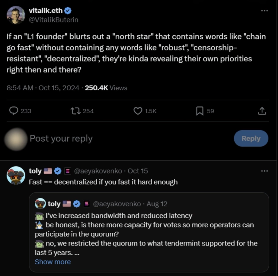
Task: Open the three-dot menu on toly's reply
Action: click(x=264, y=171)
